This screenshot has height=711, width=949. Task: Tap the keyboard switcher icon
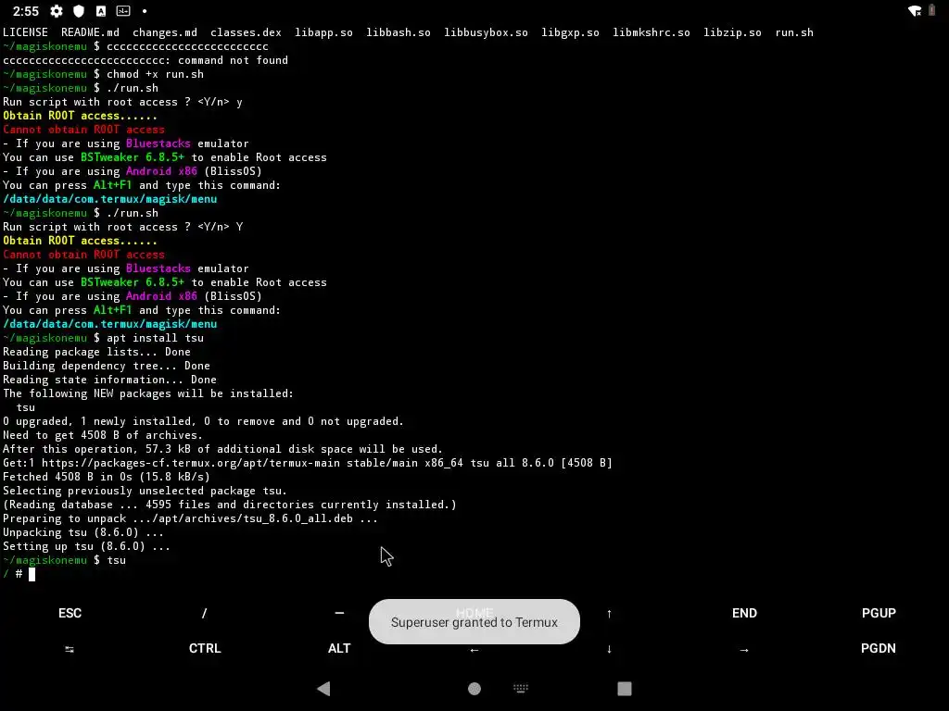coord(521,688)
